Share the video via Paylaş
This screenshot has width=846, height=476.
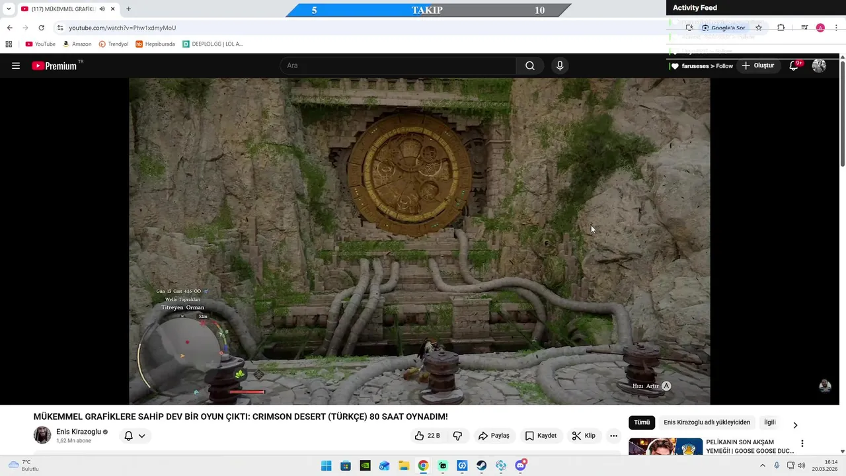point(494,436)
